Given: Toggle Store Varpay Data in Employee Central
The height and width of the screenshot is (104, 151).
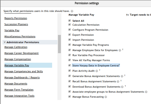Looking at the screenshot, I should 70,65.
